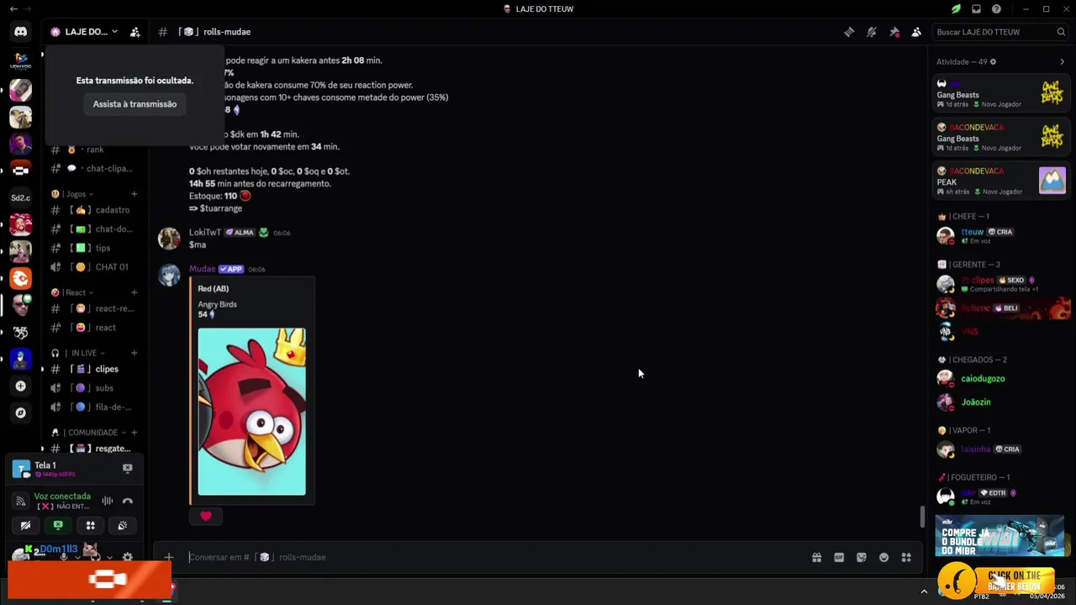Viewport: 1076px width, 605px height.
Task: Toggle channel notification mute bell icon
Action: click(x=872, y=32)
